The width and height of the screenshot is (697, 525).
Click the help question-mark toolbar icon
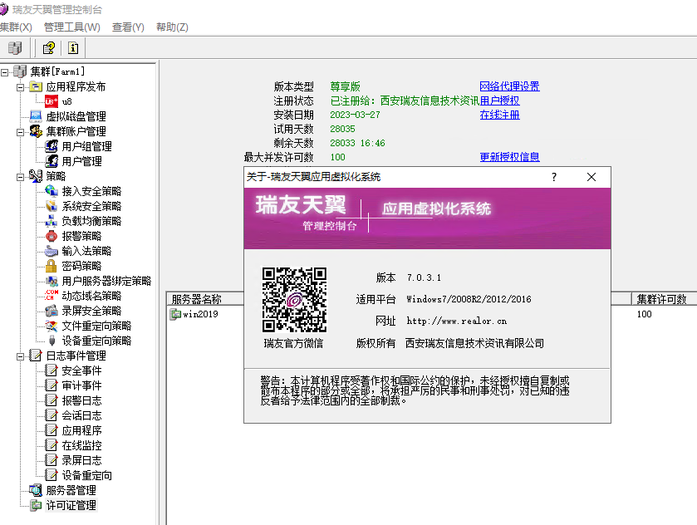[x=48, y=47]
